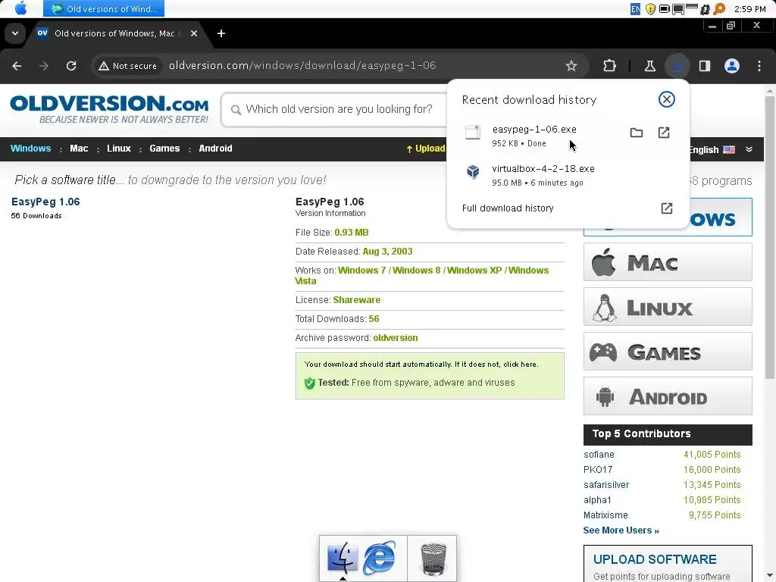Screen dimensions: 776x582
Task: Bookmark this page with the star icon
Action: (x=571, y=66)
